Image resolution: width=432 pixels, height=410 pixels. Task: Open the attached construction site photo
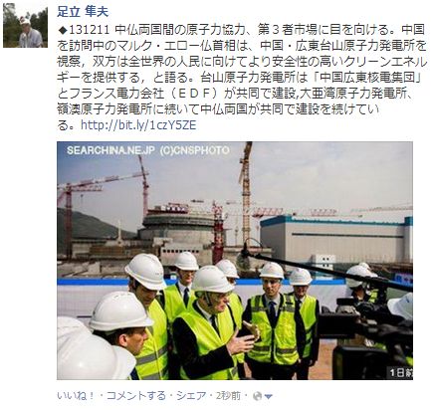click(235, 261)
